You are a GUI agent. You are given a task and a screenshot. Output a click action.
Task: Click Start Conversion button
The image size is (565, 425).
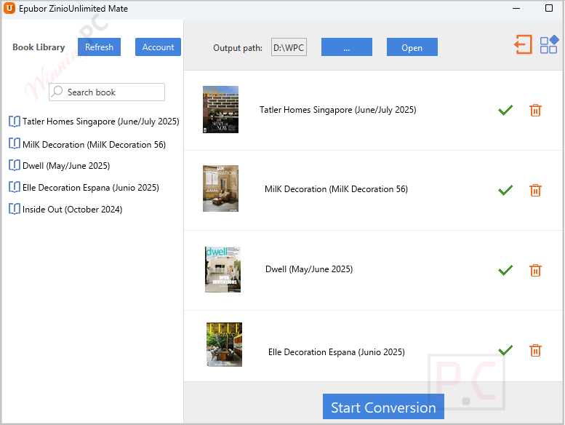pos(383,407)
